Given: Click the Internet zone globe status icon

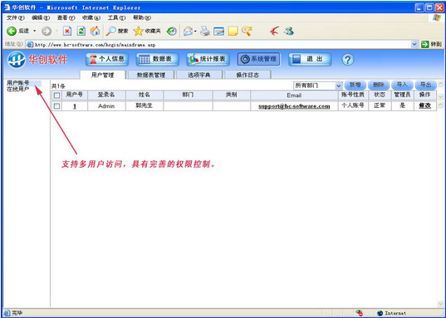Looking at the screenshot, I should pyautogui.click(x=380, y=313).
